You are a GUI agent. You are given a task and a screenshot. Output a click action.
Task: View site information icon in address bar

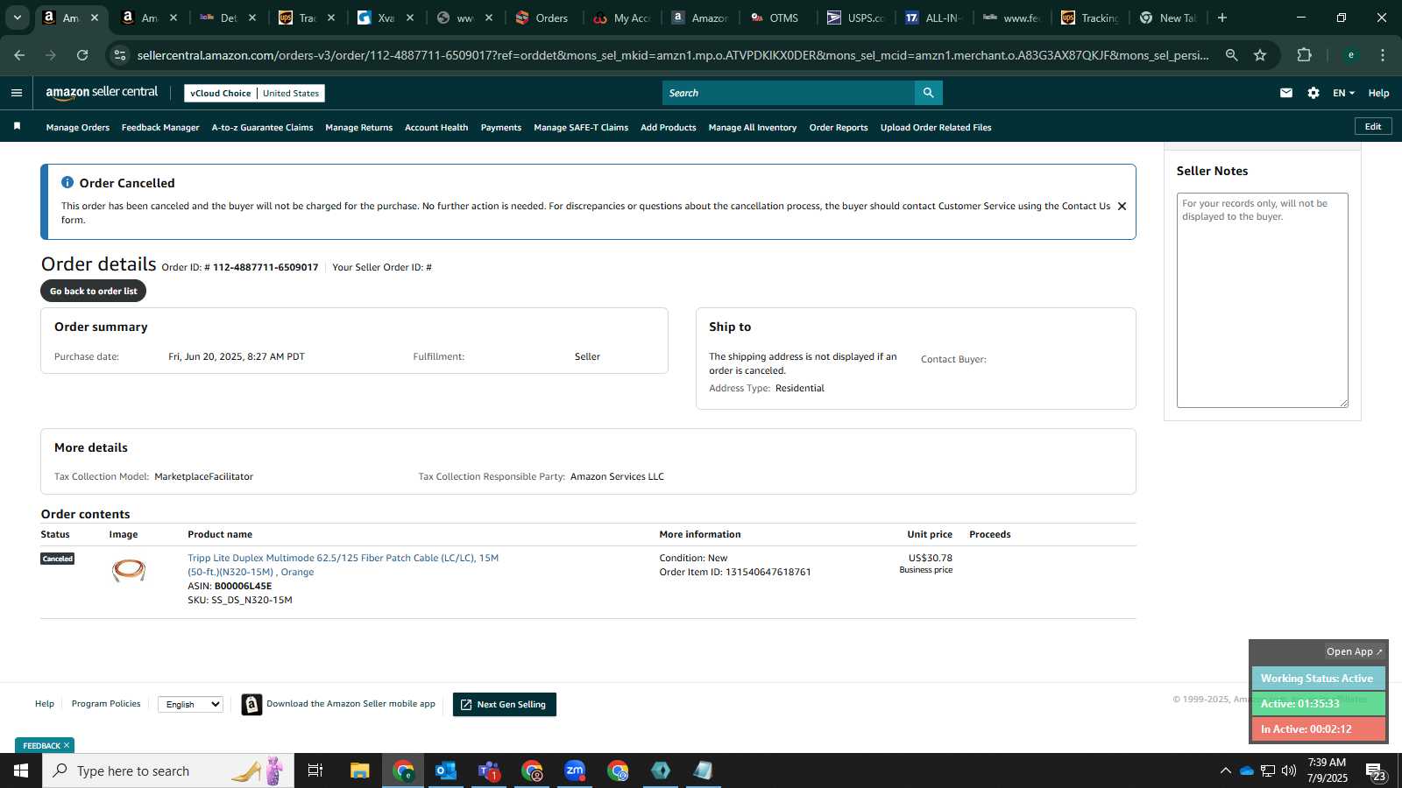120,55
